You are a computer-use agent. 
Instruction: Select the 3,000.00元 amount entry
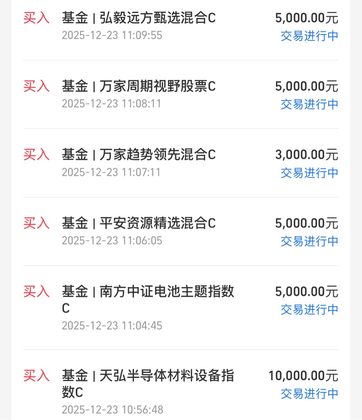pyautogui.click(x=306, y=155)
